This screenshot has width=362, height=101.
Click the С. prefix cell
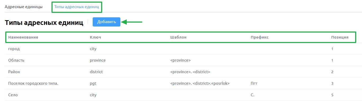[x=252, y=95]
